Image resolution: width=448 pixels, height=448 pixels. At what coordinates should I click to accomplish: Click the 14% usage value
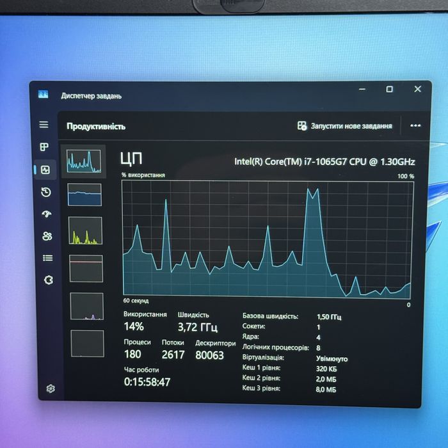click(134, 326)
